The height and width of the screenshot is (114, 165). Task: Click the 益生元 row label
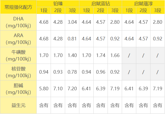click(x=18, y=105)
